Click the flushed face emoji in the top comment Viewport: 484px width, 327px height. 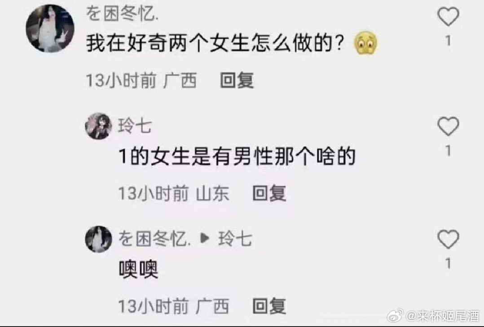[x=366, y=43]
